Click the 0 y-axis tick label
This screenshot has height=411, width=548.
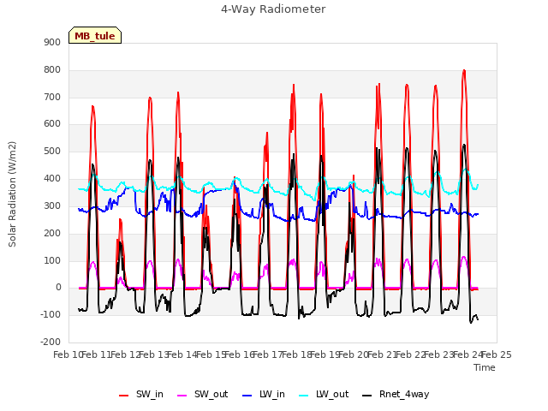(x=58, y=288)
